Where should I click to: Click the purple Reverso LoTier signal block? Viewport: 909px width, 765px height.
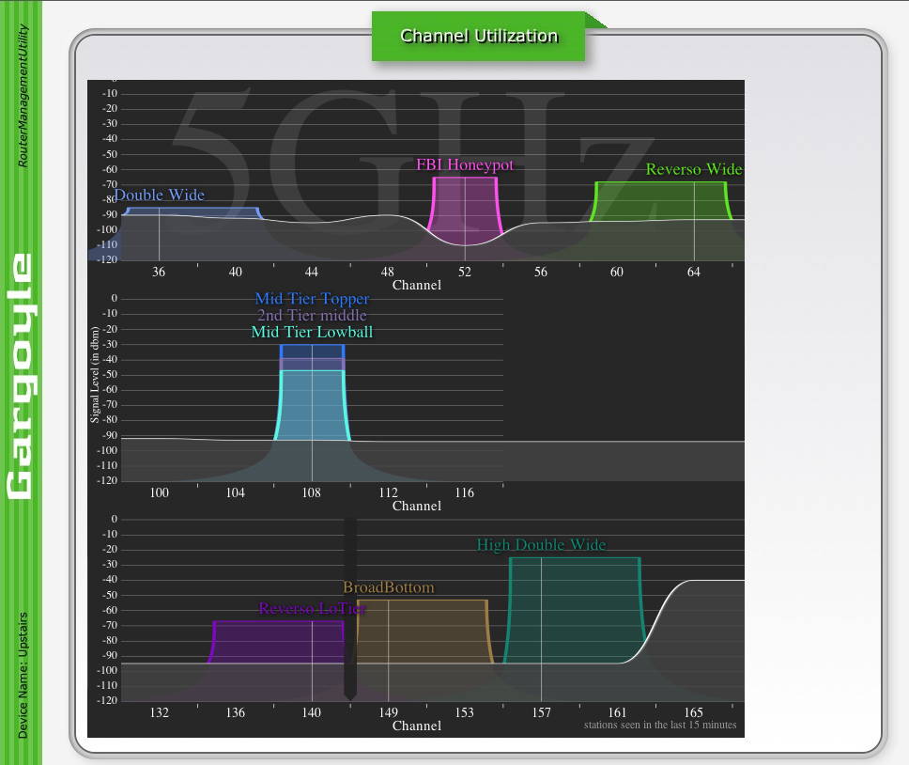pyautogui.click(x=277, y=642)
